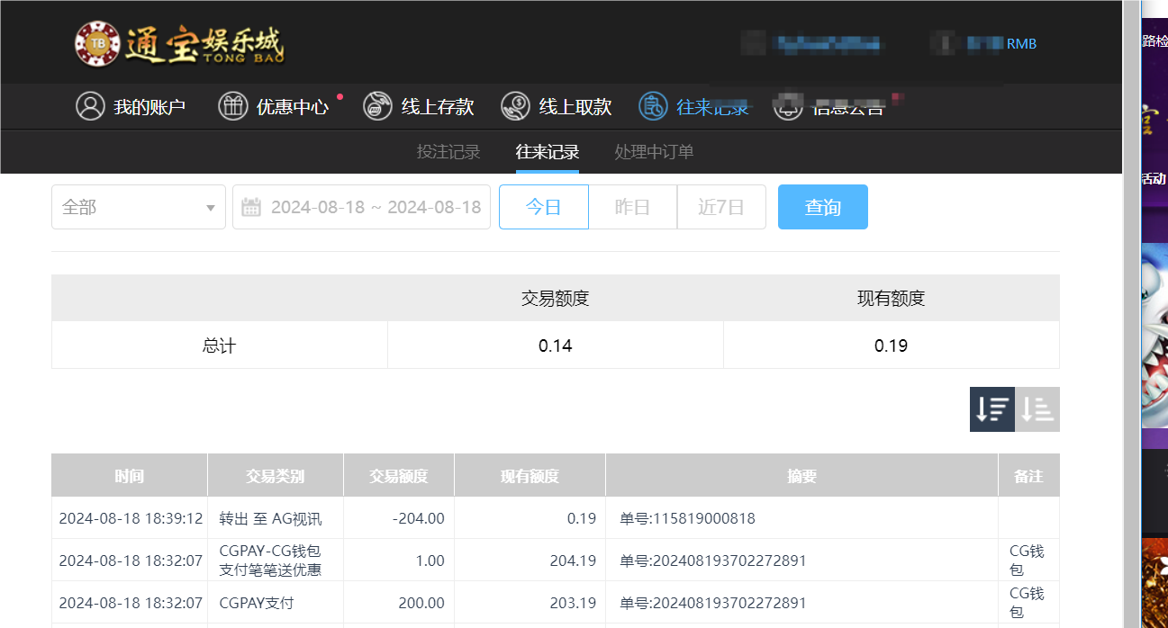Click the ascending sort icon
This screenshot has width=1168, height=628.
coord(1037,408)
